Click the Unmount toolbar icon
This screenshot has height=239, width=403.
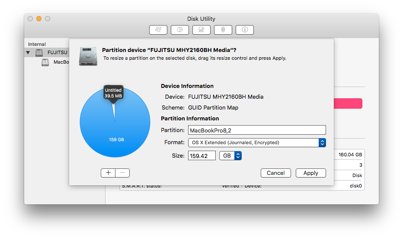pos(223,29)
